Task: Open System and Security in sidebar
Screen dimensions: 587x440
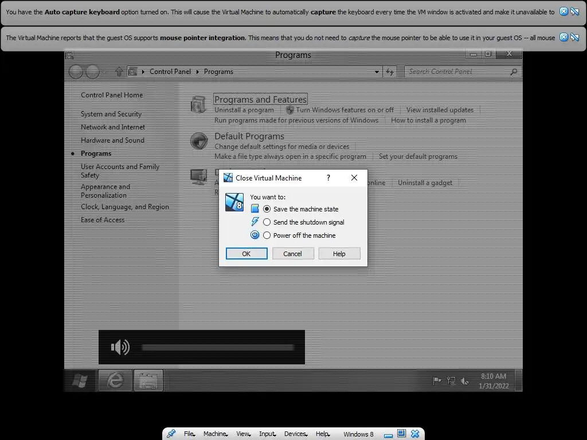Action: coord(111,114)
